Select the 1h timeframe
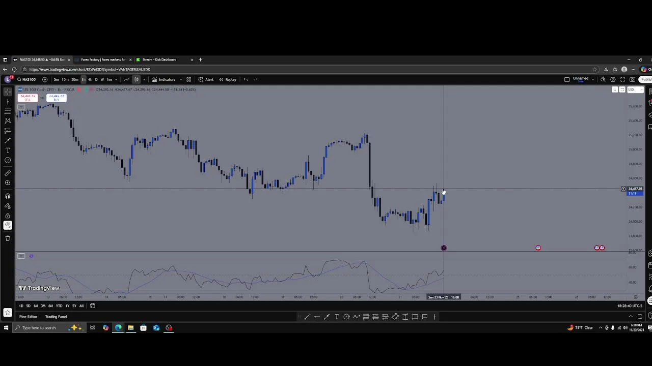Viewport: 652px width, 366px height. pos(84,79)
